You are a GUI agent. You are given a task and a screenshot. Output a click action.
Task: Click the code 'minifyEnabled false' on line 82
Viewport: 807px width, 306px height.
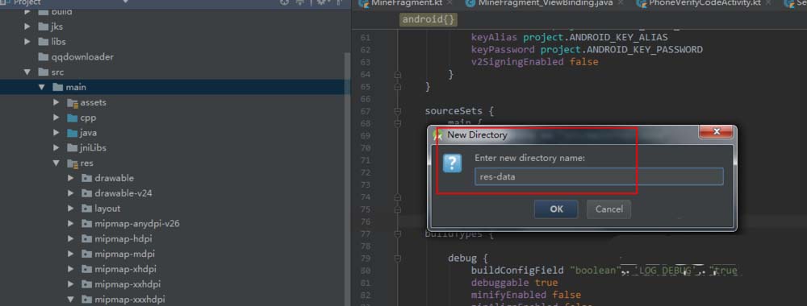[x=526, y=296]
